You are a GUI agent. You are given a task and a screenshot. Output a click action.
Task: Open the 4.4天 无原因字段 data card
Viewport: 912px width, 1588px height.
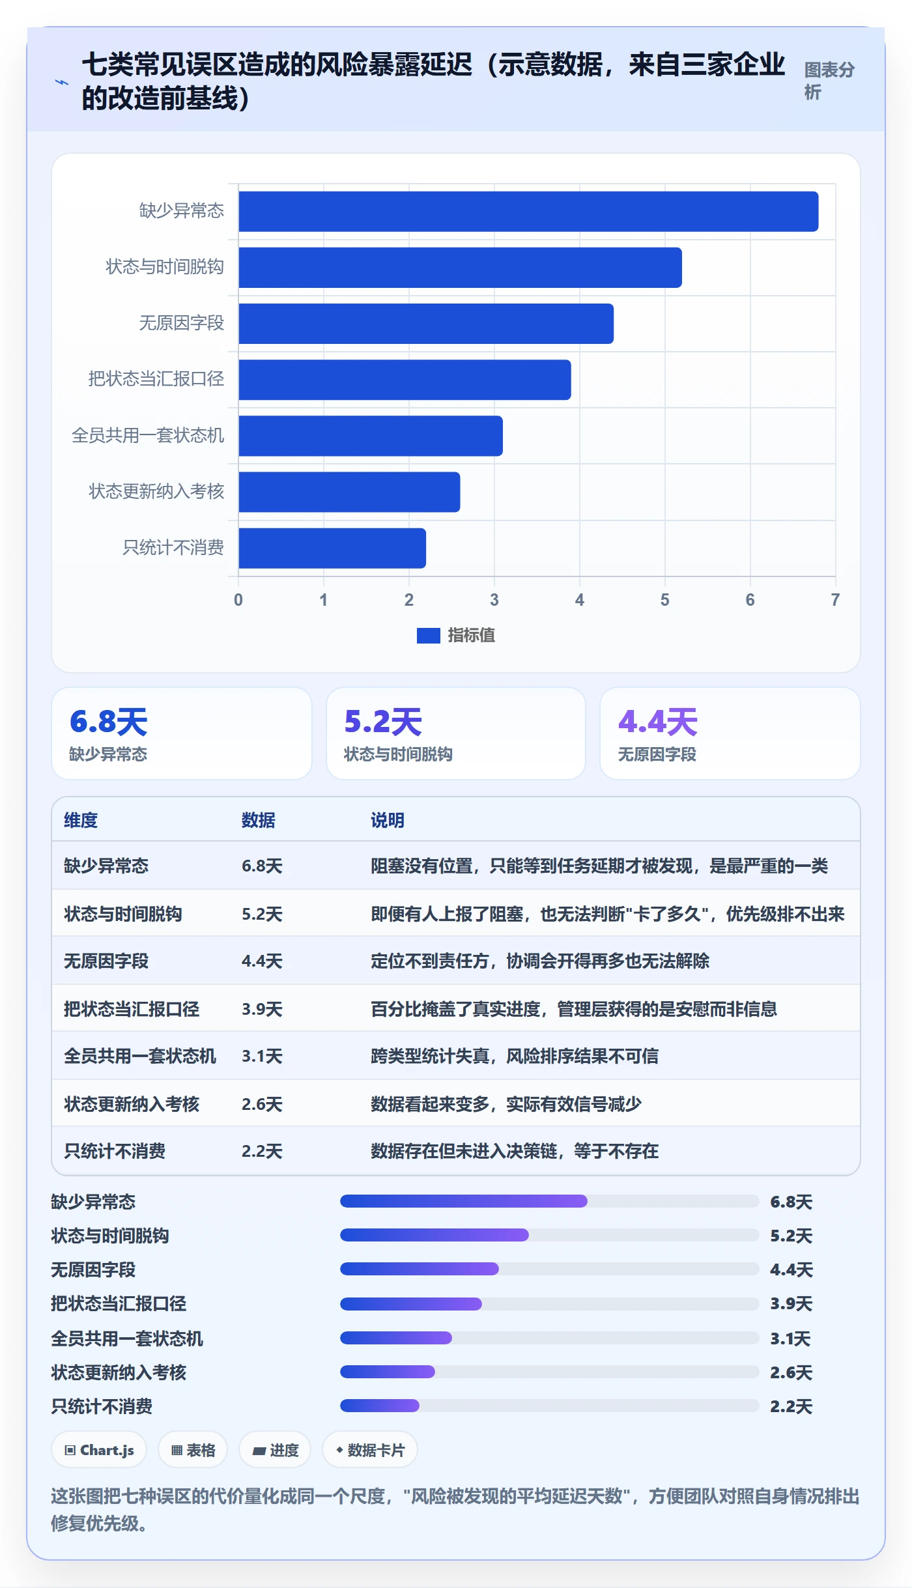tap(730, 733)
